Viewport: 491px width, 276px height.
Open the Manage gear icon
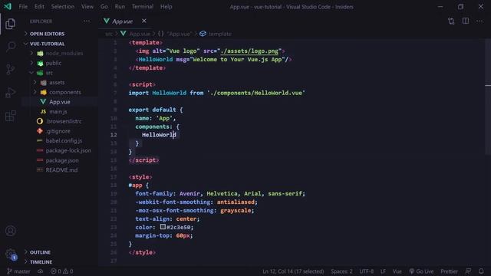point(10,254)
